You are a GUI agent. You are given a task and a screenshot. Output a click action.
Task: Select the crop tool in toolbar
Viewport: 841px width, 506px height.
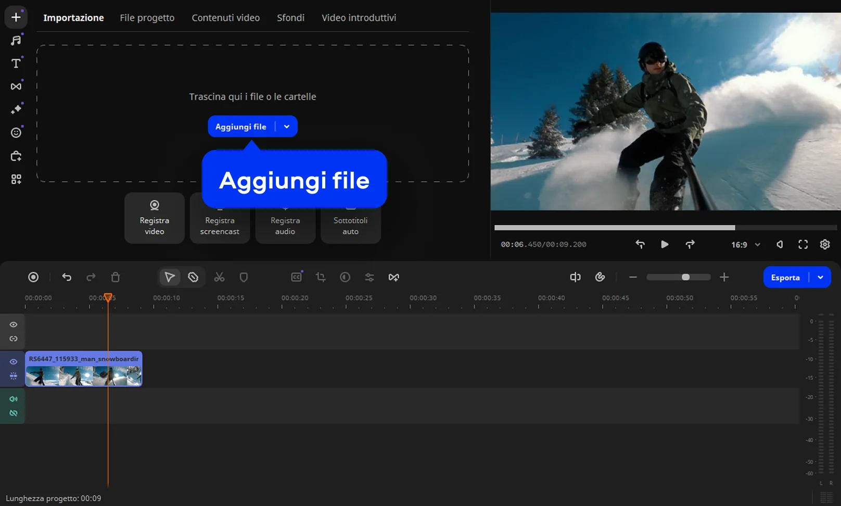coord(321,277)
